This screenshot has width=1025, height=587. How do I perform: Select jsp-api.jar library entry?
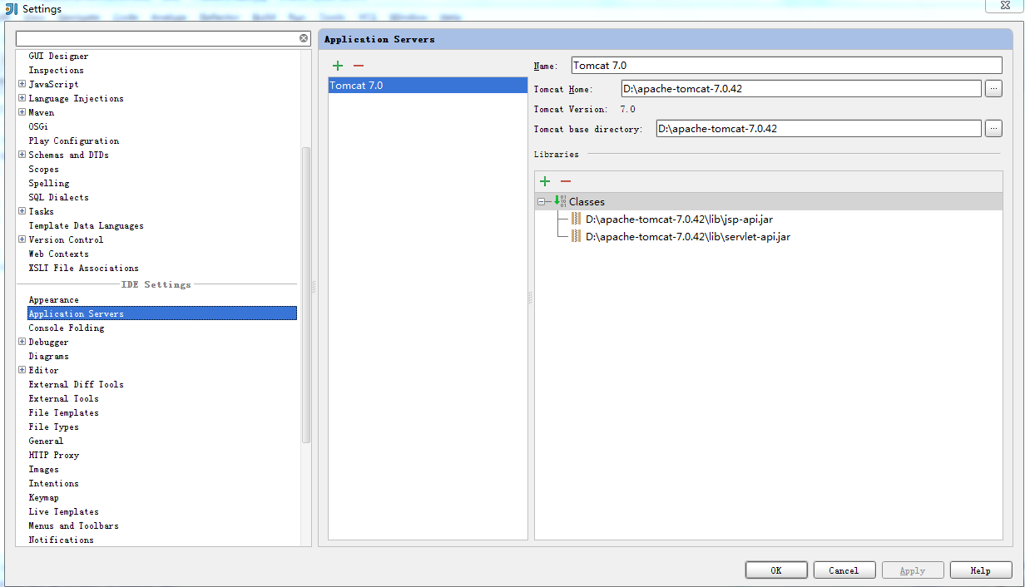click(679, 220)
